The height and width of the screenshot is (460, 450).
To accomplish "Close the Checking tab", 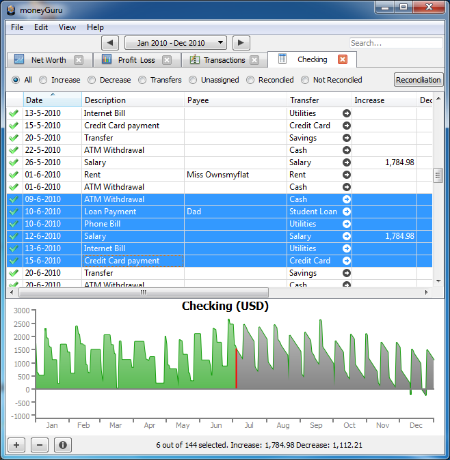I will (343, 60).
